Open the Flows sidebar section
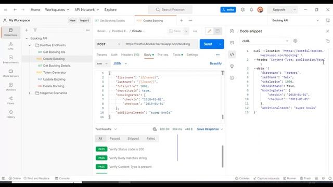The image size is (333, 187). (x=10, y=100)
